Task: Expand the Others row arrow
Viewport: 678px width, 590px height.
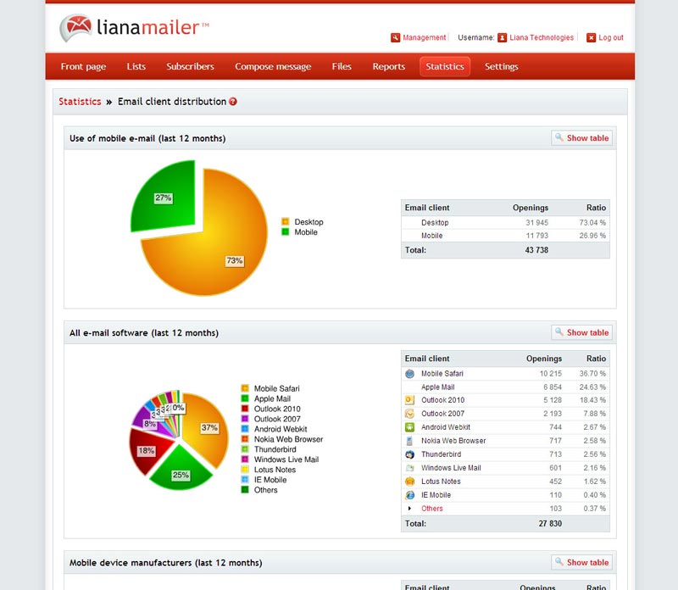Action: 410,509
